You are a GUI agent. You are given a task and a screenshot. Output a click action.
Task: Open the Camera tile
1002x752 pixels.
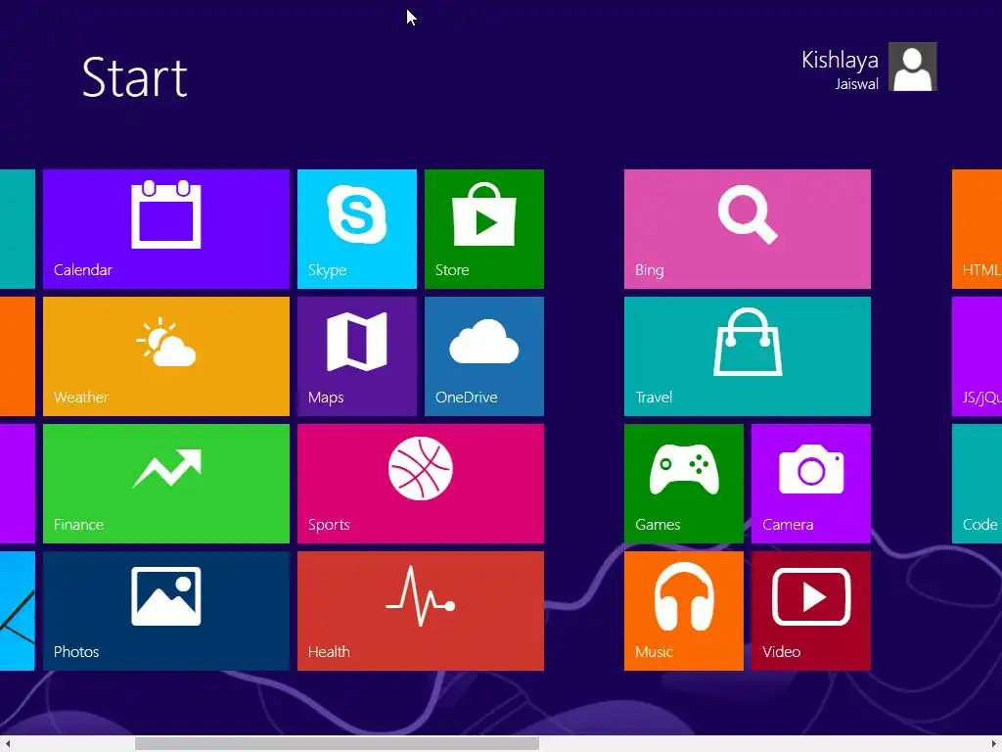[x=811, y=484]
